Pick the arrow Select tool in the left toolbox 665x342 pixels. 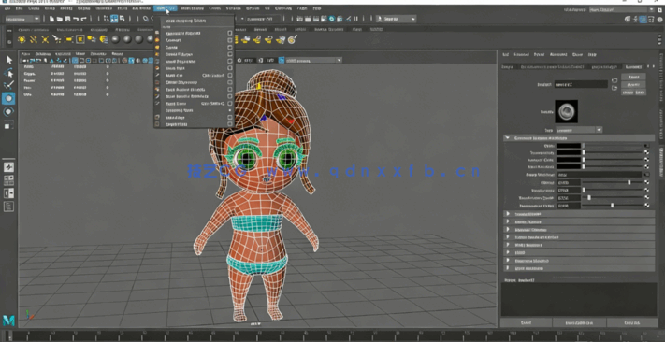[9, 60]
